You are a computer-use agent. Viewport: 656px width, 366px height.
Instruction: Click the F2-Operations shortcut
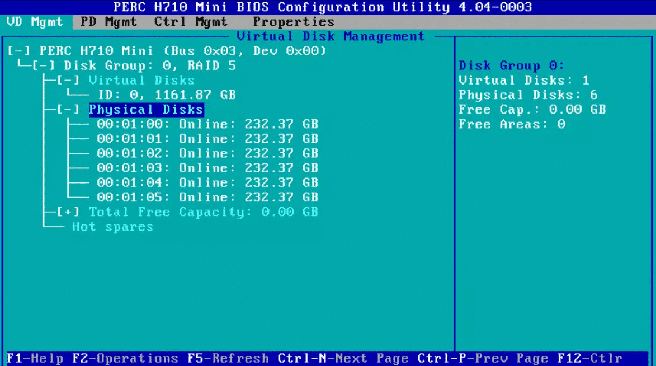tap(125, 359)
